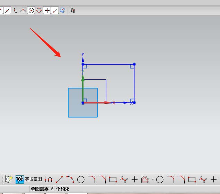Select the Line tool
The height and width of the screenshot is (194, 220).
click(59, 180)
